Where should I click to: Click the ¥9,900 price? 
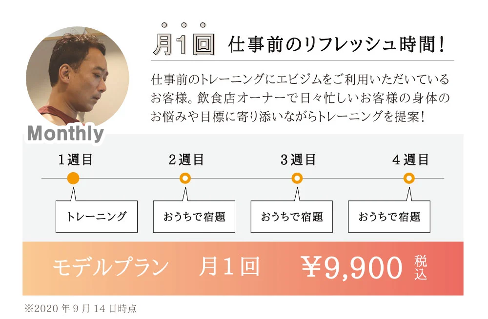coord(352,268)
